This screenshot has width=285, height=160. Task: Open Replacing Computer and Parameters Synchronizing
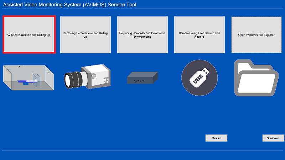tap(142, 35)
